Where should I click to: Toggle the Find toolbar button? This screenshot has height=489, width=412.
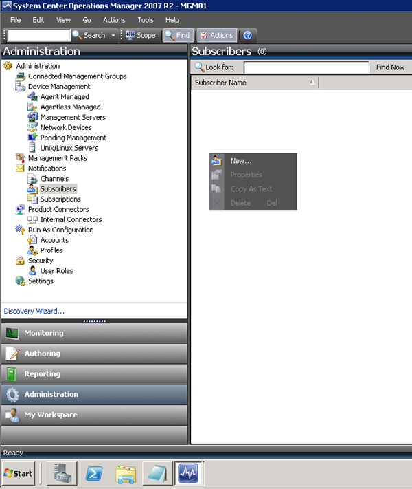pos(178,35)
